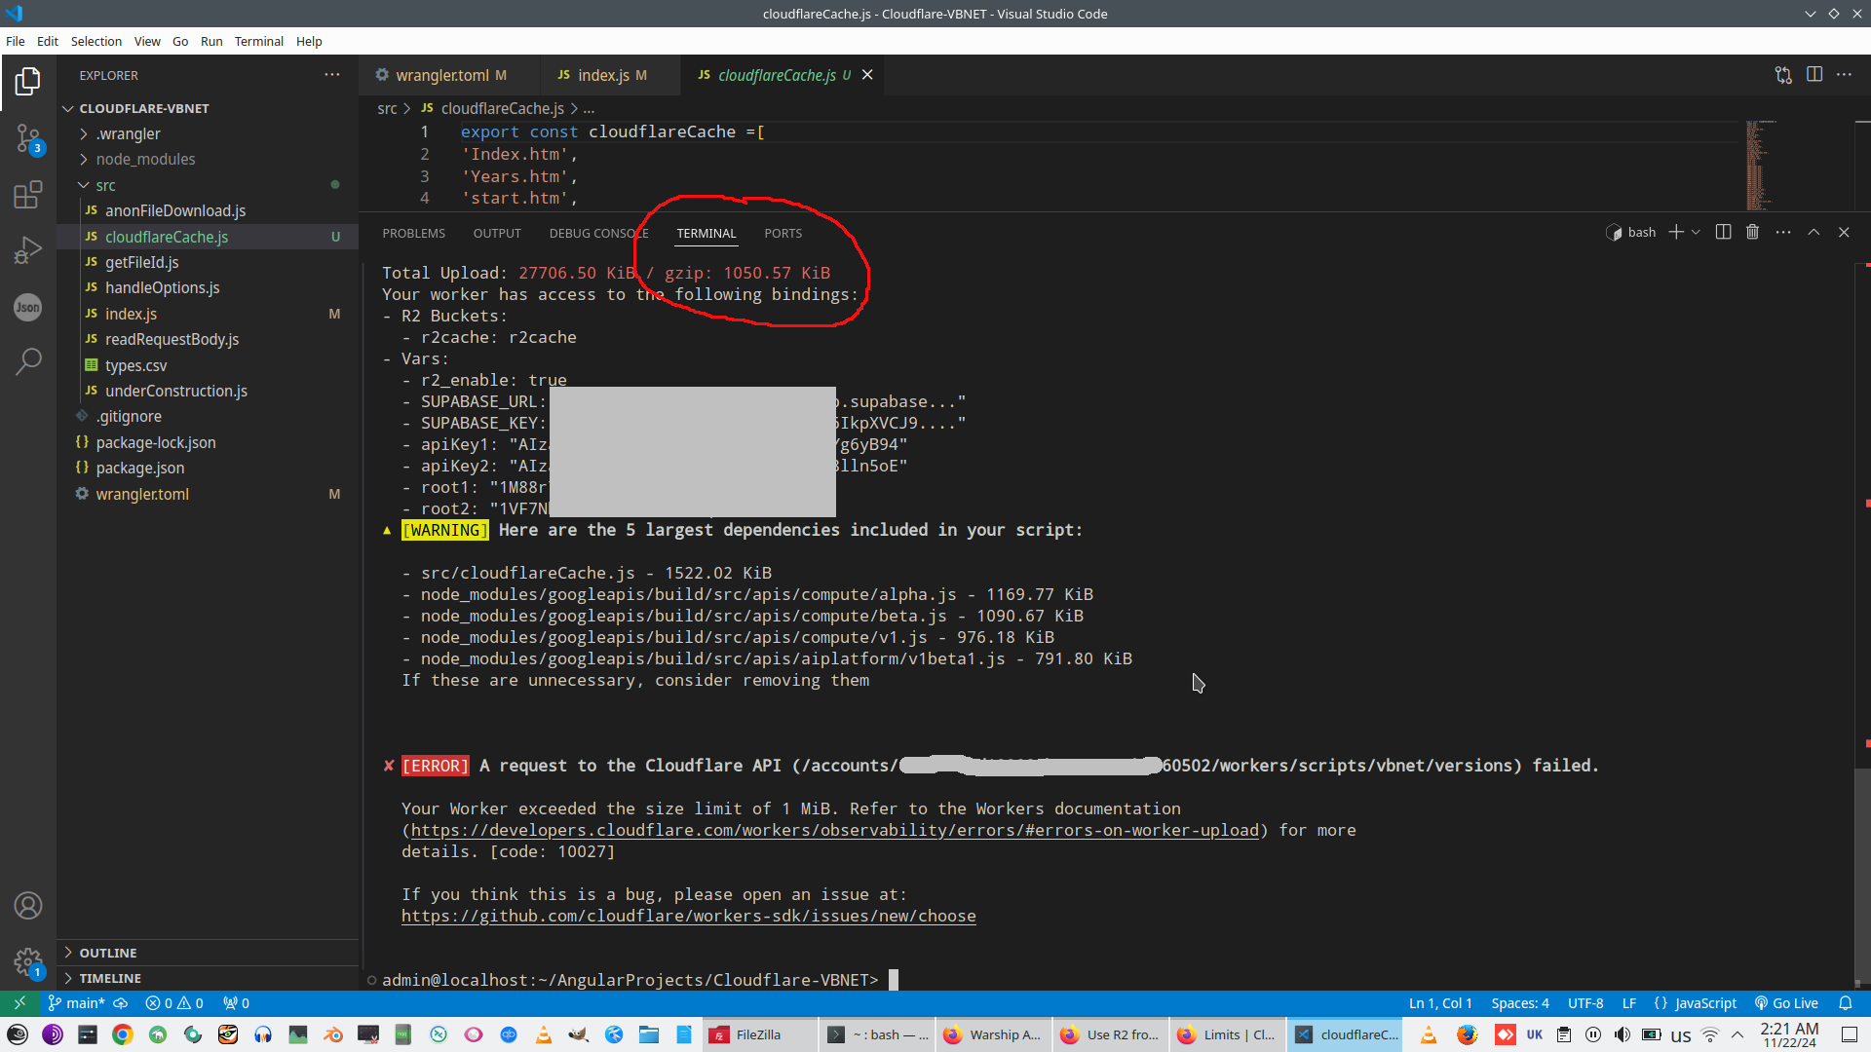The width and height of the screenshot is (1871, 1052).
Task: Switch to the PROBLEMS panel tab
Action: (413, 233)
